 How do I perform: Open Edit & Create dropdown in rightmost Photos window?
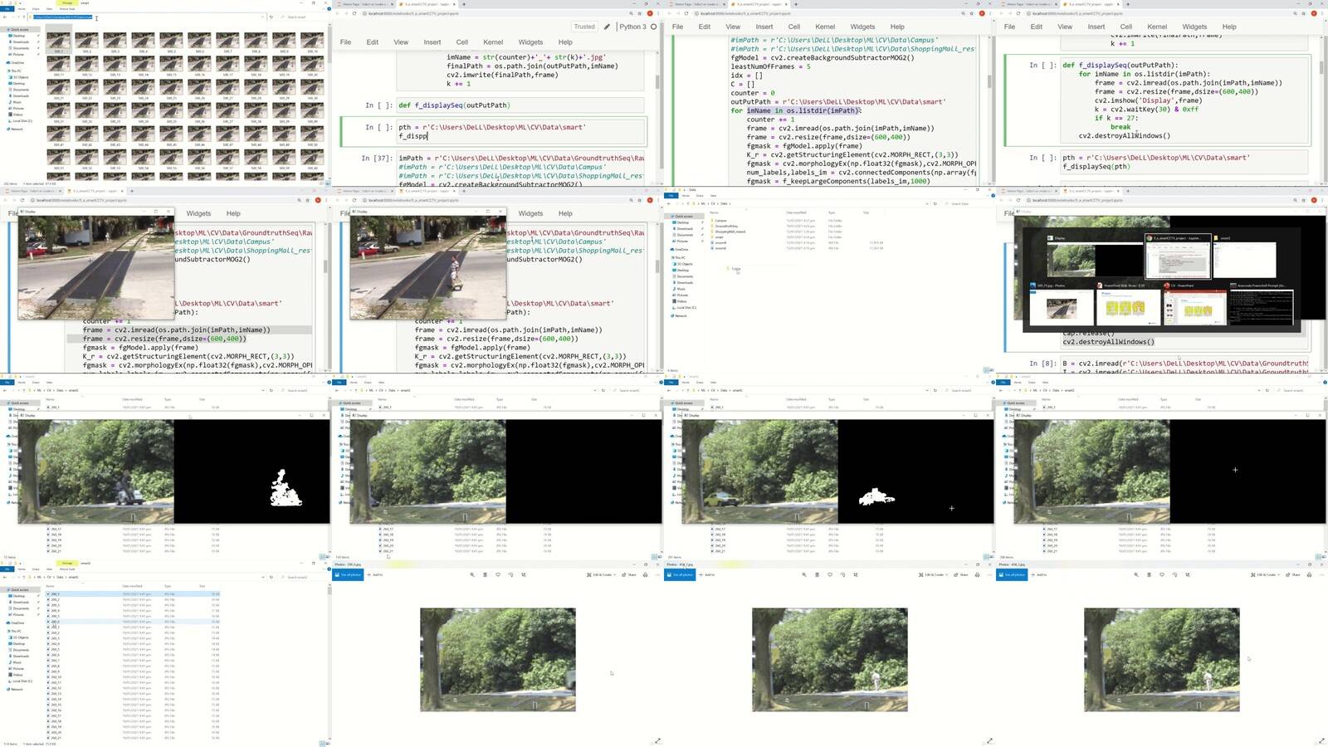(x=1265, y=574)
